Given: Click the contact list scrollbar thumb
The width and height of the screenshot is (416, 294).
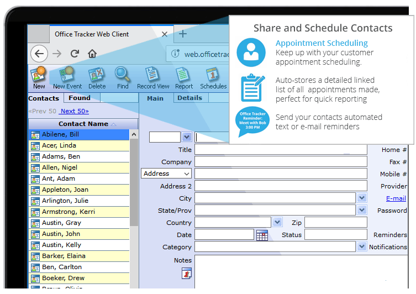Looking at the screenshot, I should [134, 182].
